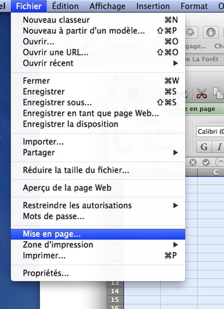Click the Italic I formatting button
Viewport: 224px width, 309px height.
point(219,147)
